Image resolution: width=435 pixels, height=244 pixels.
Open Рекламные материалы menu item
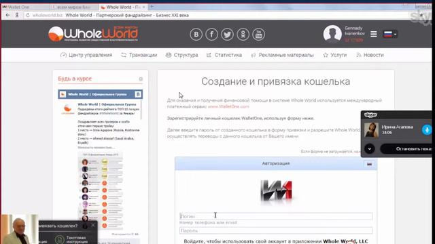pos(282,55)
